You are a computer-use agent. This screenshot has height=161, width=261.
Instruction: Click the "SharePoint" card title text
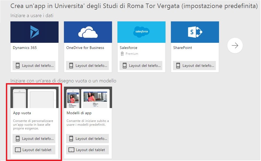[x=183, y=48]
